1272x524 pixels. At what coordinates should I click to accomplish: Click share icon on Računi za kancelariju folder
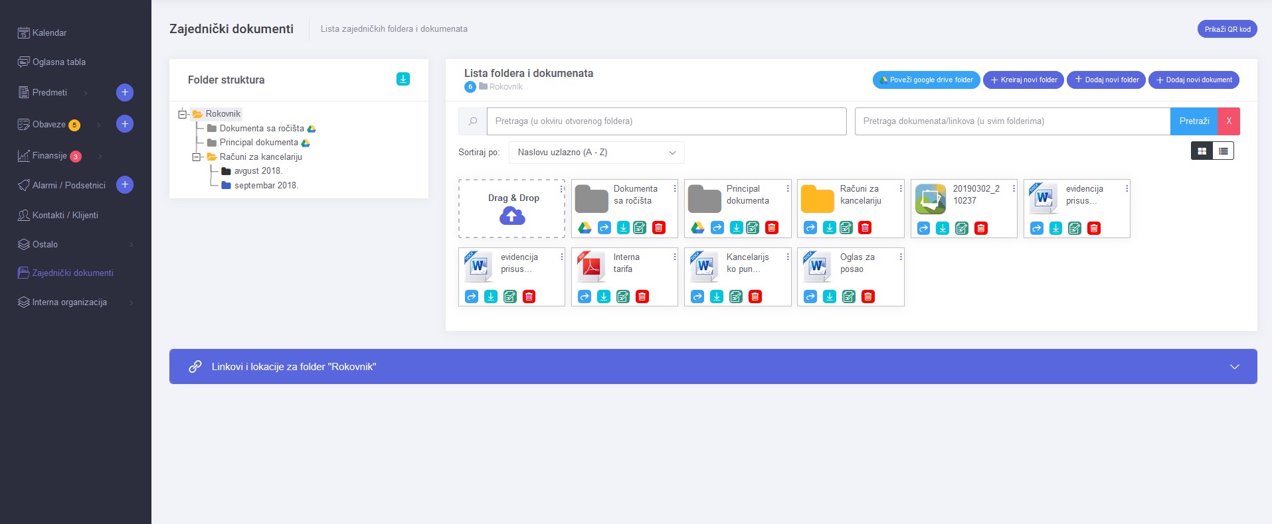[x=810, y=228]
